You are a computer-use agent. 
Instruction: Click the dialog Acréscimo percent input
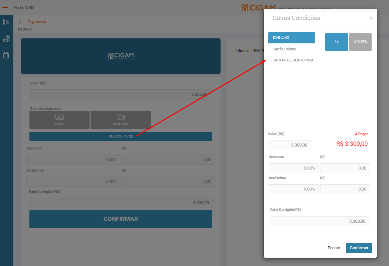[x=293, y=189]
